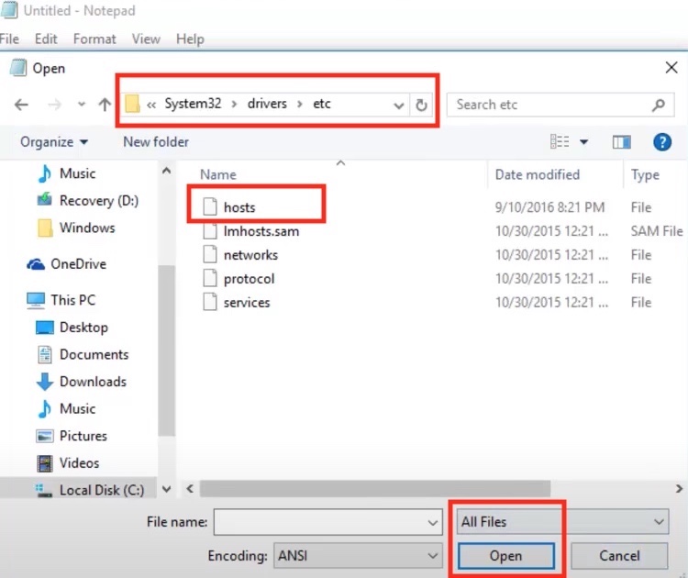Select Local Disk (C:) in sidebar
688x578 pixels.
pyautogui.click(x=101, y=490)
